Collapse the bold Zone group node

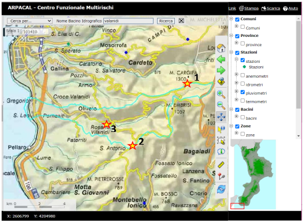point(231,126)
